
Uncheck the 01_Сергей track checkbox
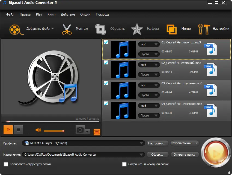click(x=106, y=42)
